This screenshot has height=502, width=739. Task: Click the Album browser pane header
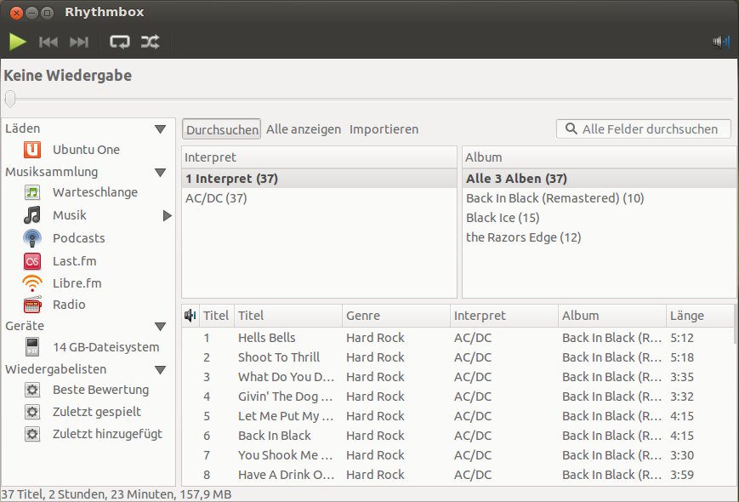click(599, 157)
